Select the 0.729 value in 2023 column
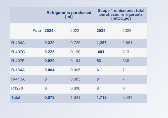This screenshot has height=118, width=168. click(x=75, y=43)
